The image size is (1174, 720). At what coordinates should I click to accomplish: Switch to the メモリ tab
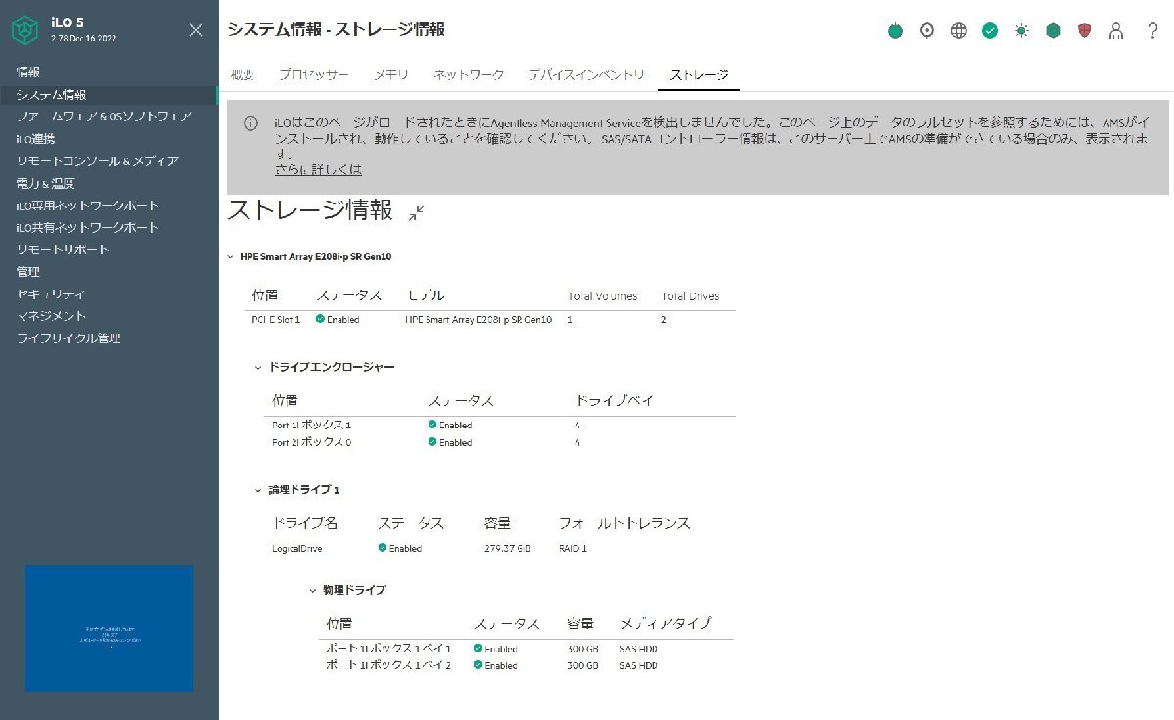click(390, 73)
